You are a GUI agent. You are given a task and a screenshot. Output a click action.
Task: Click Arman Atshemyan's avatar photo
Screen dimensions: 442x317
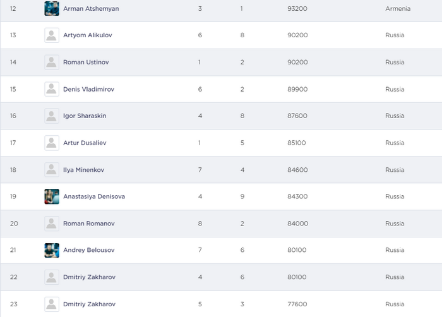pyautogui.click(x=52, y=9)
